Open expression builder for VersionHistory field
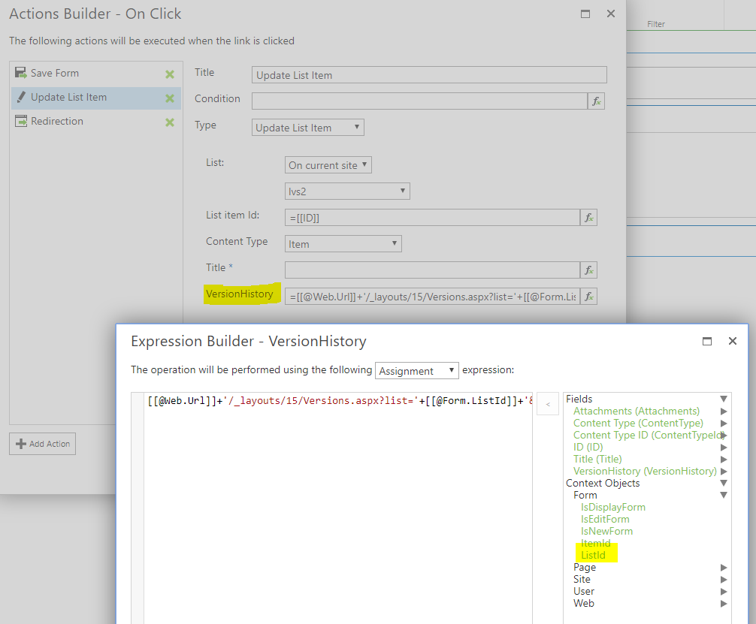The height and width of the screenshot is (624, 756). (589, 296)
